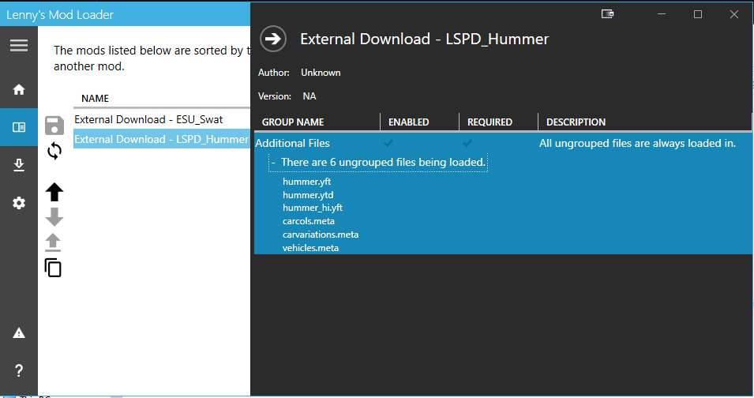Screen dimensions: 754x398
Task: Open the help question mark icon
Action: coord(19,370)
